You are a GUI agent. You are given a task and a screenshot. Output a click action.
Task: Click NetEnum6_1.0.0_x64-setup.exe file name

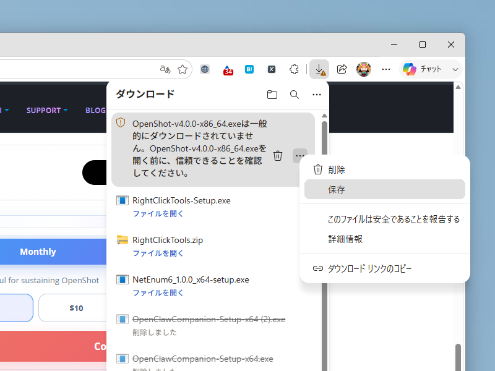(191, 279)
